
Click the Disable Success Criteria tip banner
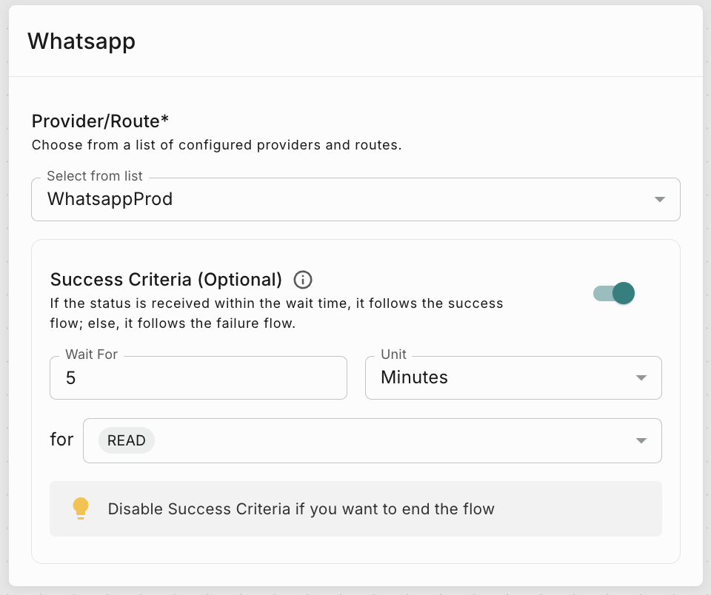point(355,508)
